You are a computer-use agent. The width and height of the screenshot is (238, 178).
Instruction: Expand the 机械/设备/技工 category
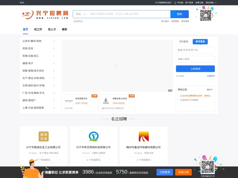coord(39,56)
